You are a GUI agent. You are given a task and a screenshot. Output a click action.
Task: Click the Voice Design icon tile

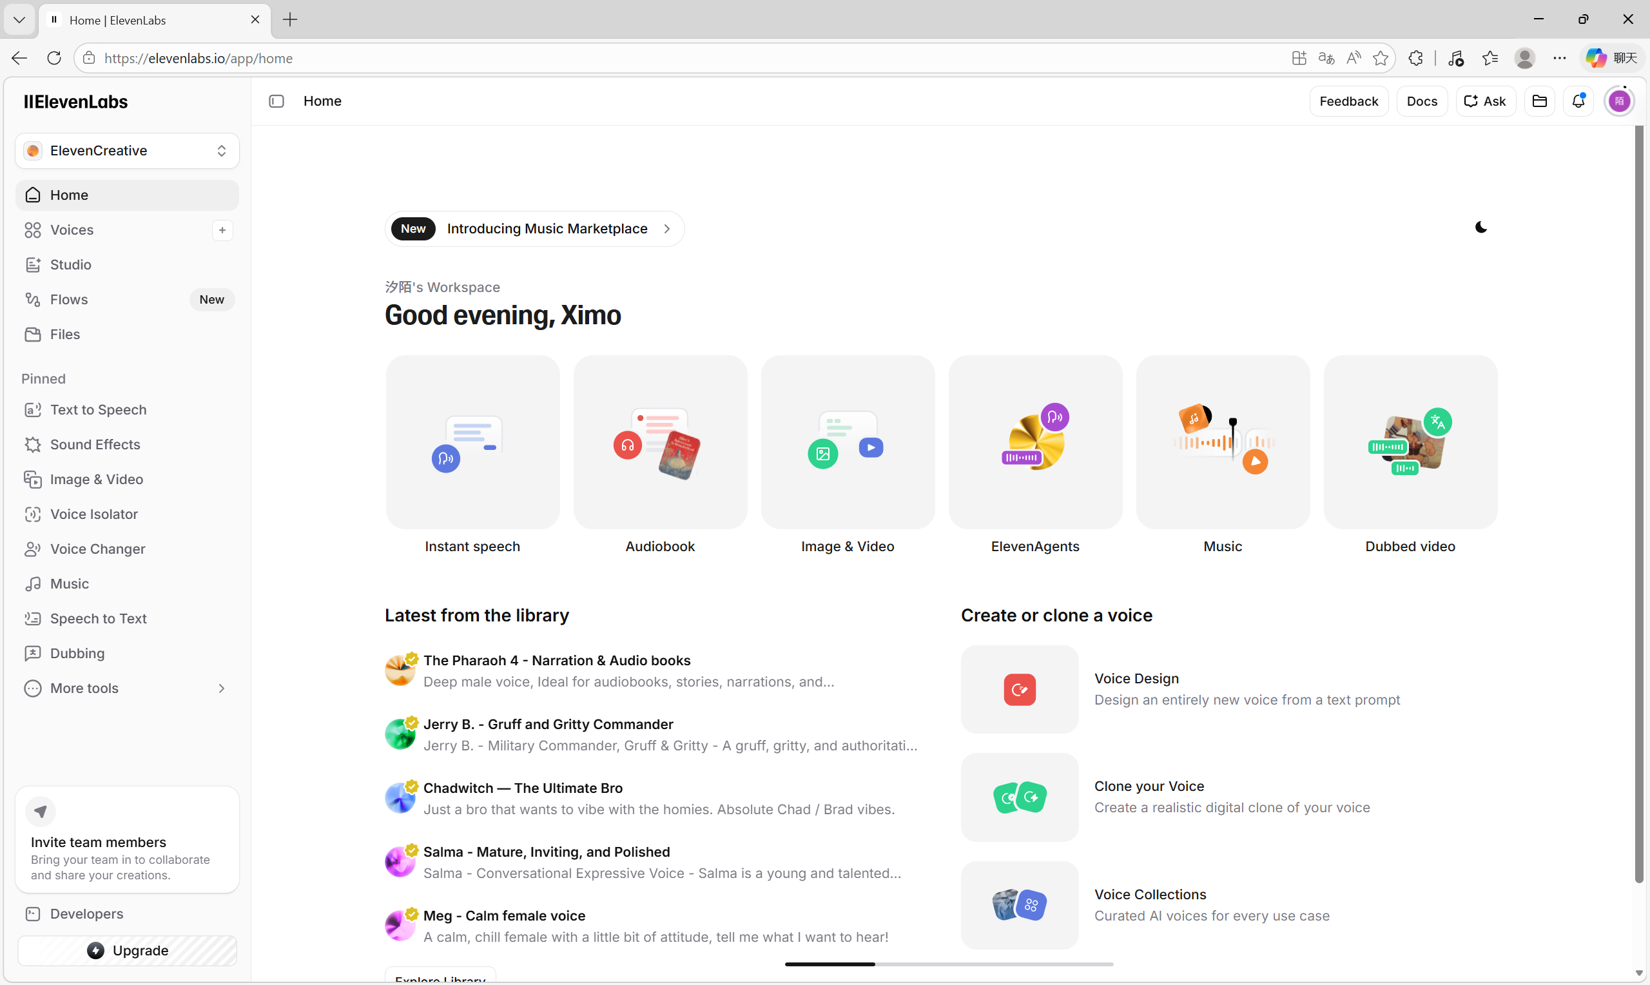click(x=1020, y=690)
